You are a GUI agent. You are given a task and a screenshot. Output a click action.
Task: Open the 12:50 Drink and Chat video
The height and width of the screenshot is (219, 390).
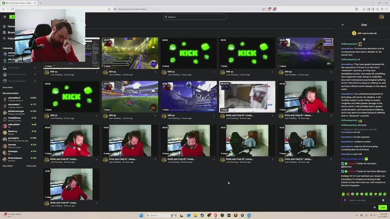coord(72,184)
